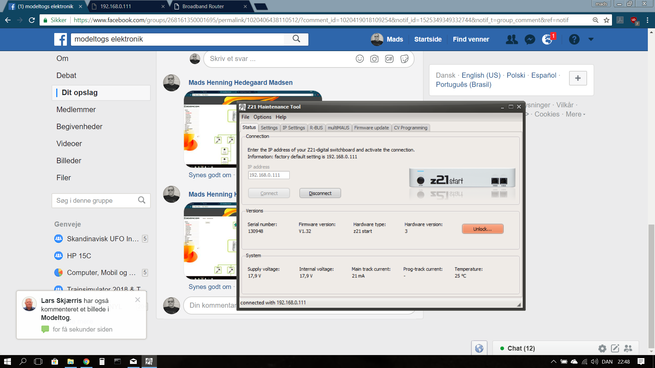Click the Disconnect button

(x=320, y=193)
